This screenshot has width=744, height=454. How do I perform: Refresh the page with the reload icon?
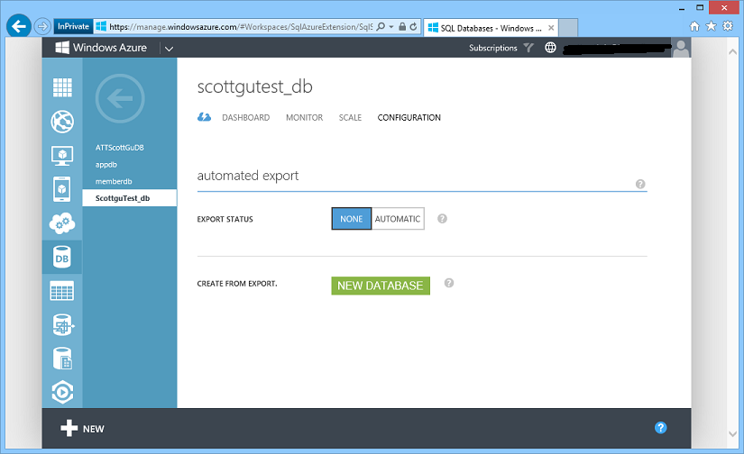click(413, 26)
